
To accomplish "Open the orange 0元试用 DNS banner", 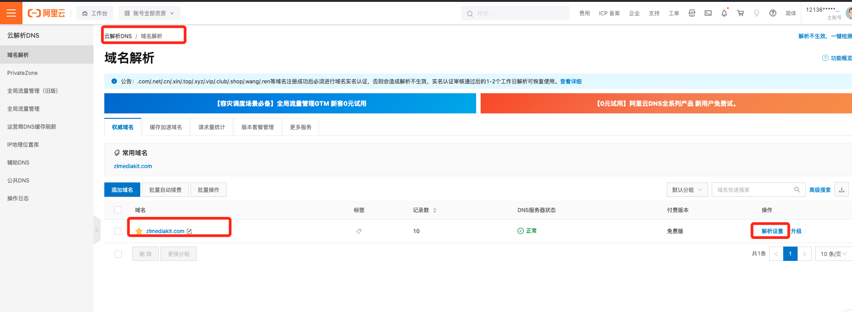I will pos(666,103).
